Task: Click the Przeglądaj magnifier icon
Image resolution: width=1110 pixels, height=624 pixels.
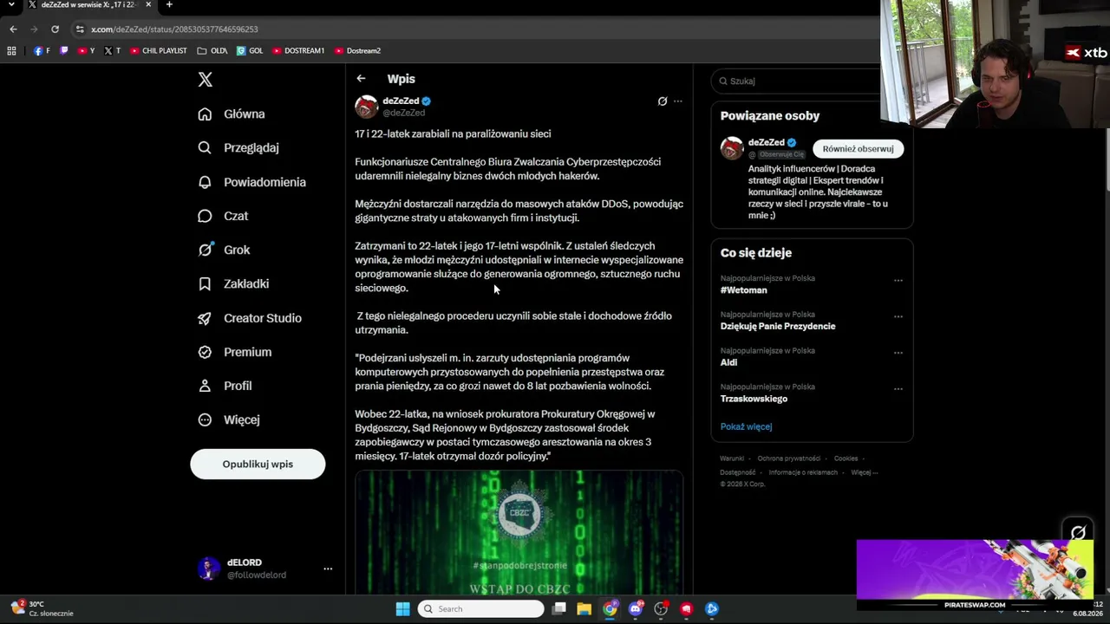Action: [205, 147]
